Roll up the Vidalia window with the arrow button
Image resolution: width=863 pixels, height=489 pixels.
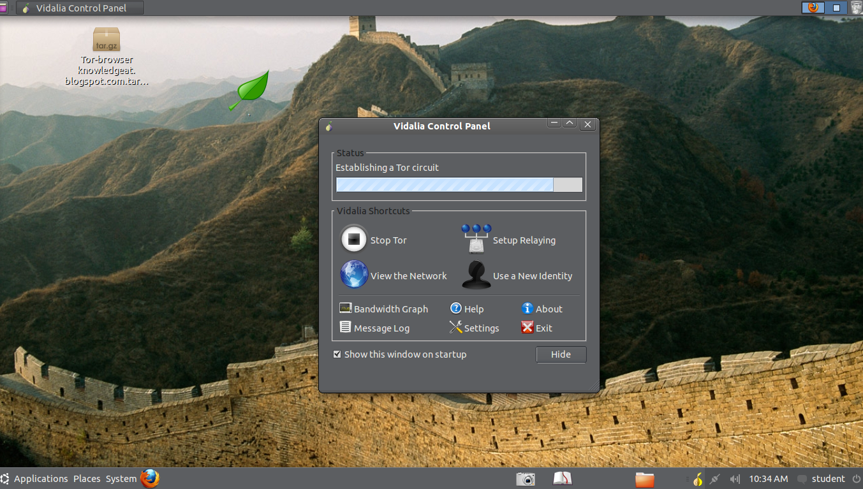click(x=570, y=124)
